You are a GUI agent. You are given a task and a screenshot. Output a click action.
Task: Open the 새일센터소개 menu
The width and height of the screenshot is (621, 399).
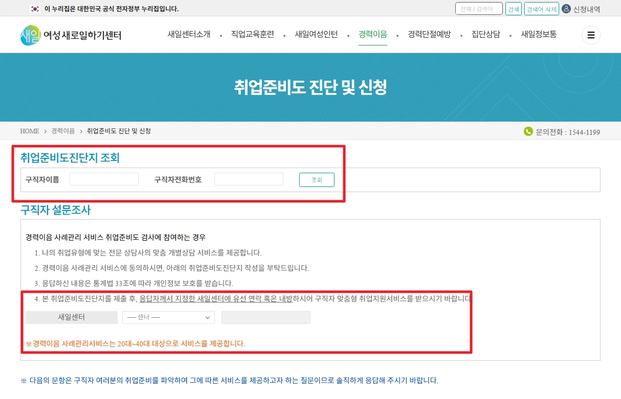coord(189,34)
